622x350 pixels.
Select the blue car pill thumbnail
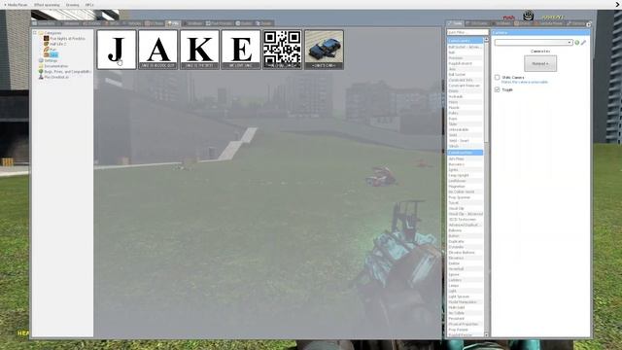point(324,50)
